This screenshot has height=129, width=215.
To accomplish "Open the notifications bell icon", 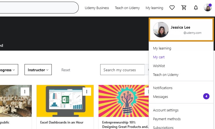I will [196, 8].
